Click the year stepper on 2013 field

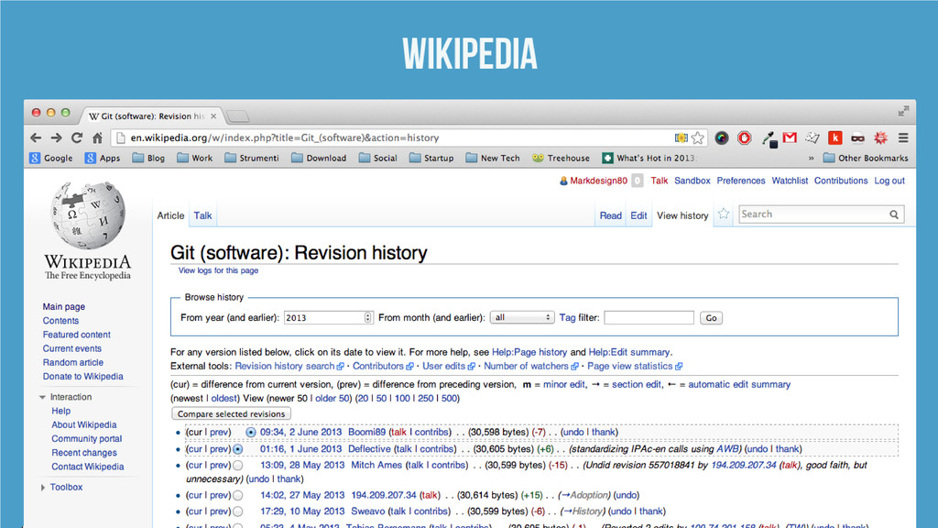click(367, 317)
